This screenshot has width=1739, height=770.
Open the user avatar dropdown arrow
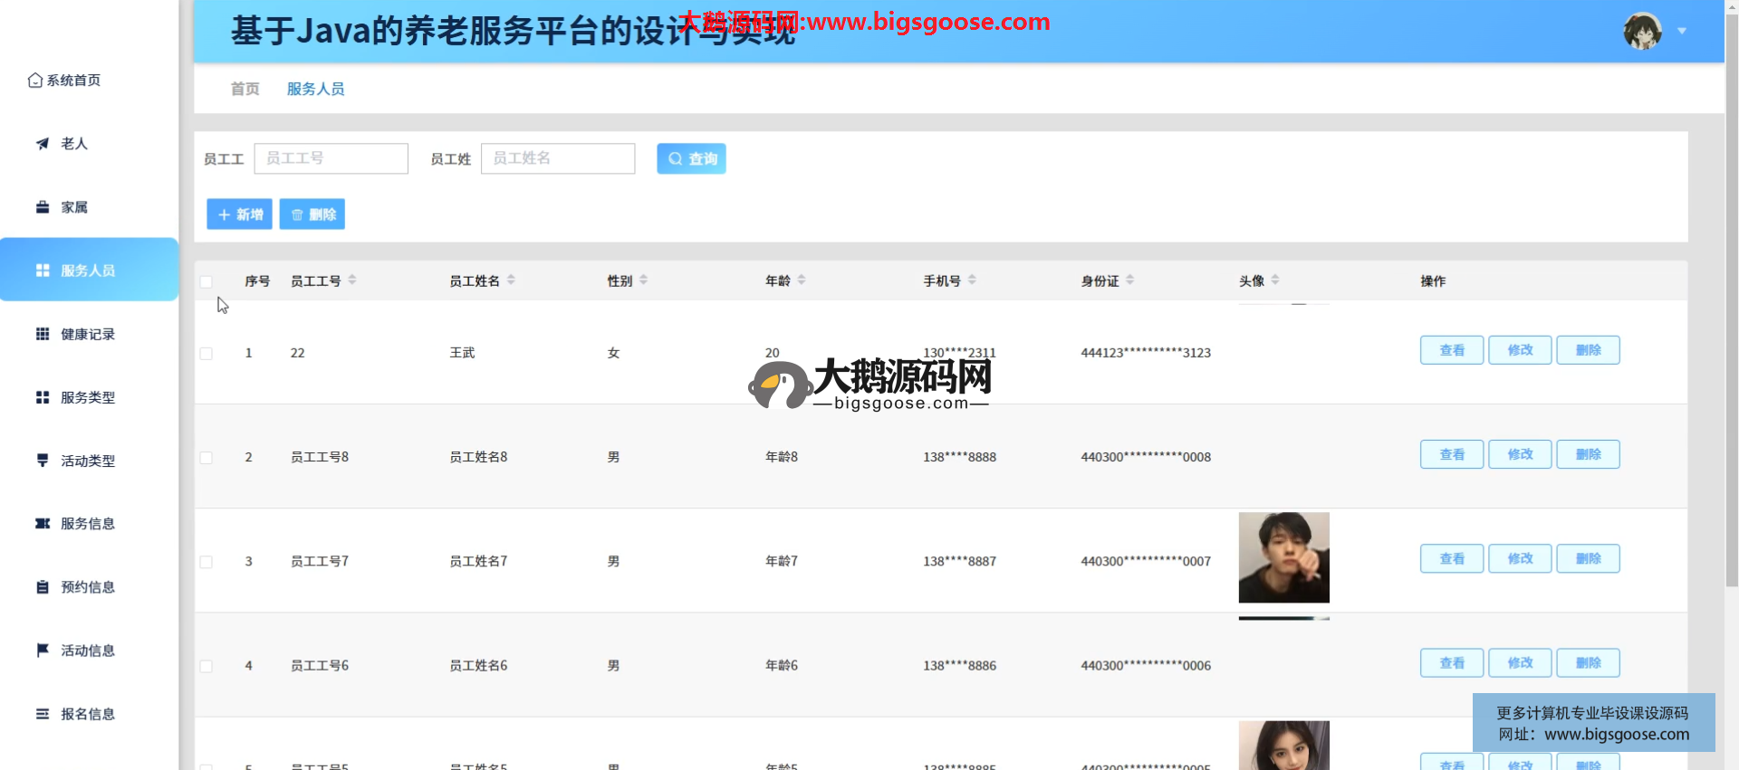[1682, 32]
